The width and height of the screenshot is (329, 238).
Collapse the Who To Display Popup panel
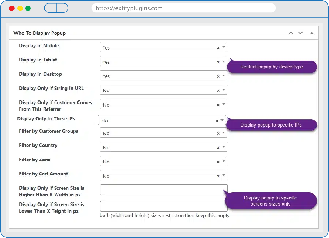pos(312,33)
